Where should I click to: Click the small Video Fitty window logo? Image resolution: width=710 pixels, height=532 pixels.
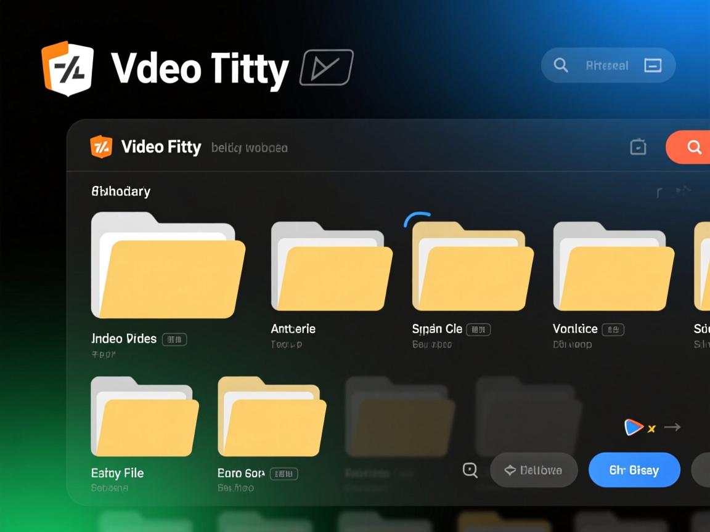coord(101,147)
